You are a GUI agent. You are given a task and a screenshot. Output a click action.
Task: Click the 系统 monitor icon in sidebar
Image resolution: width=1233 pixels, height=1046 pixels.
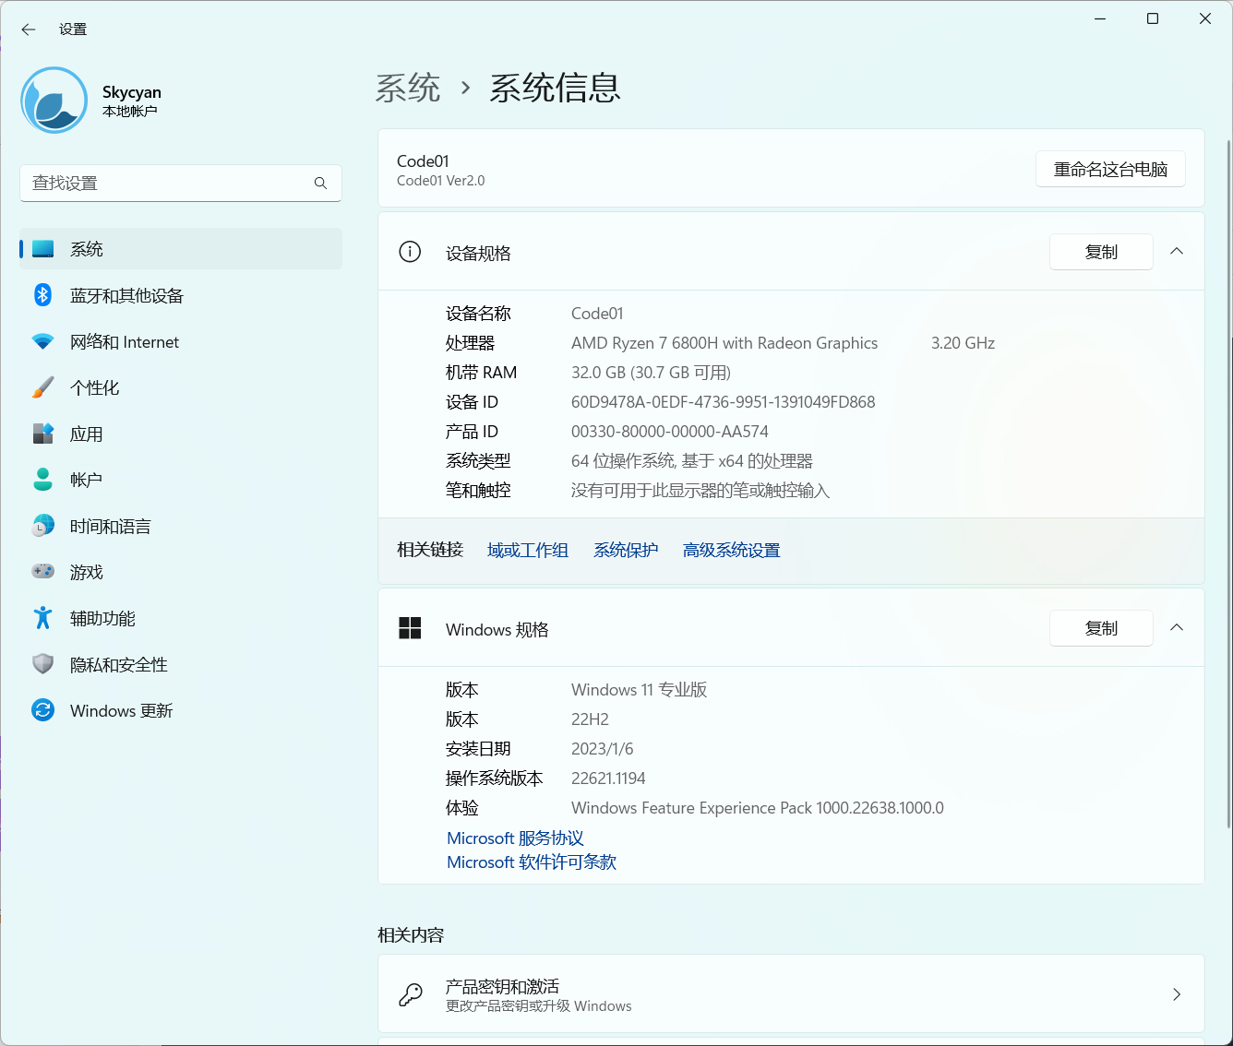coord(43,249)
